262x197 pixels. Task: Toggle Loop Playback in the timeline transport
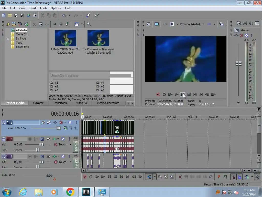coord(91,177)
